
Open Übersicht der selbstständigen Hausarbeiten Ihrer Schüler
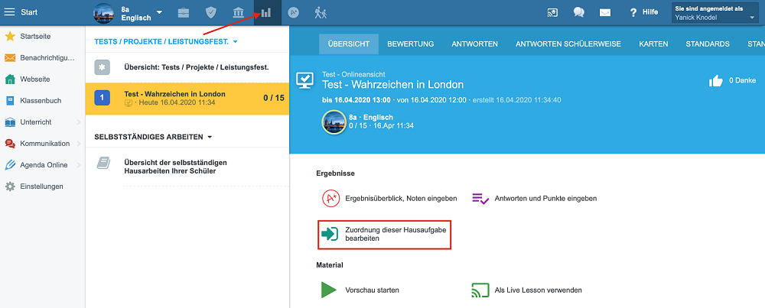tap(176, 167)
